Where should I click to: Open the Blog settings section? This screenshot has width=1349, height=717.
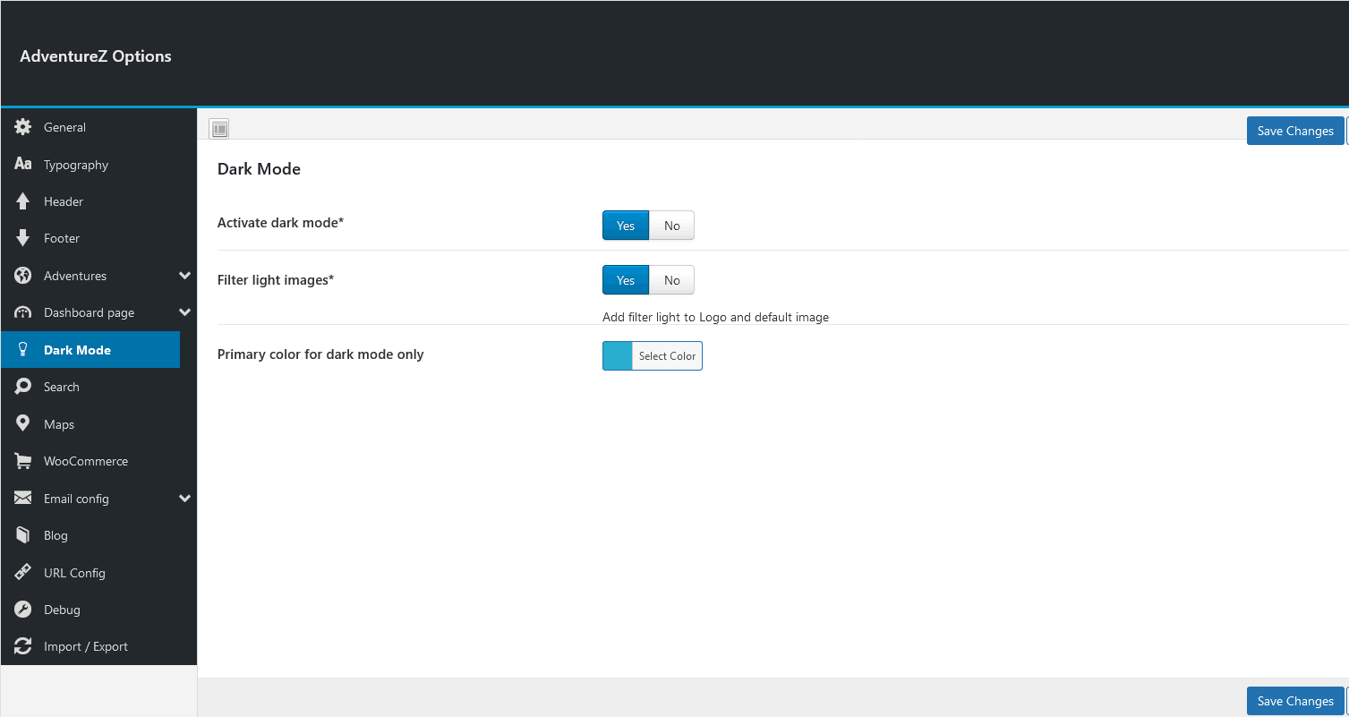pos(98,535)
